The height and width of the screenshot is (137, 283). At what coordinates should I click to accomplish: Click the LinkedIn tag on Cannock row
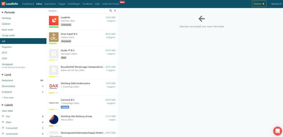coord(65,107)
